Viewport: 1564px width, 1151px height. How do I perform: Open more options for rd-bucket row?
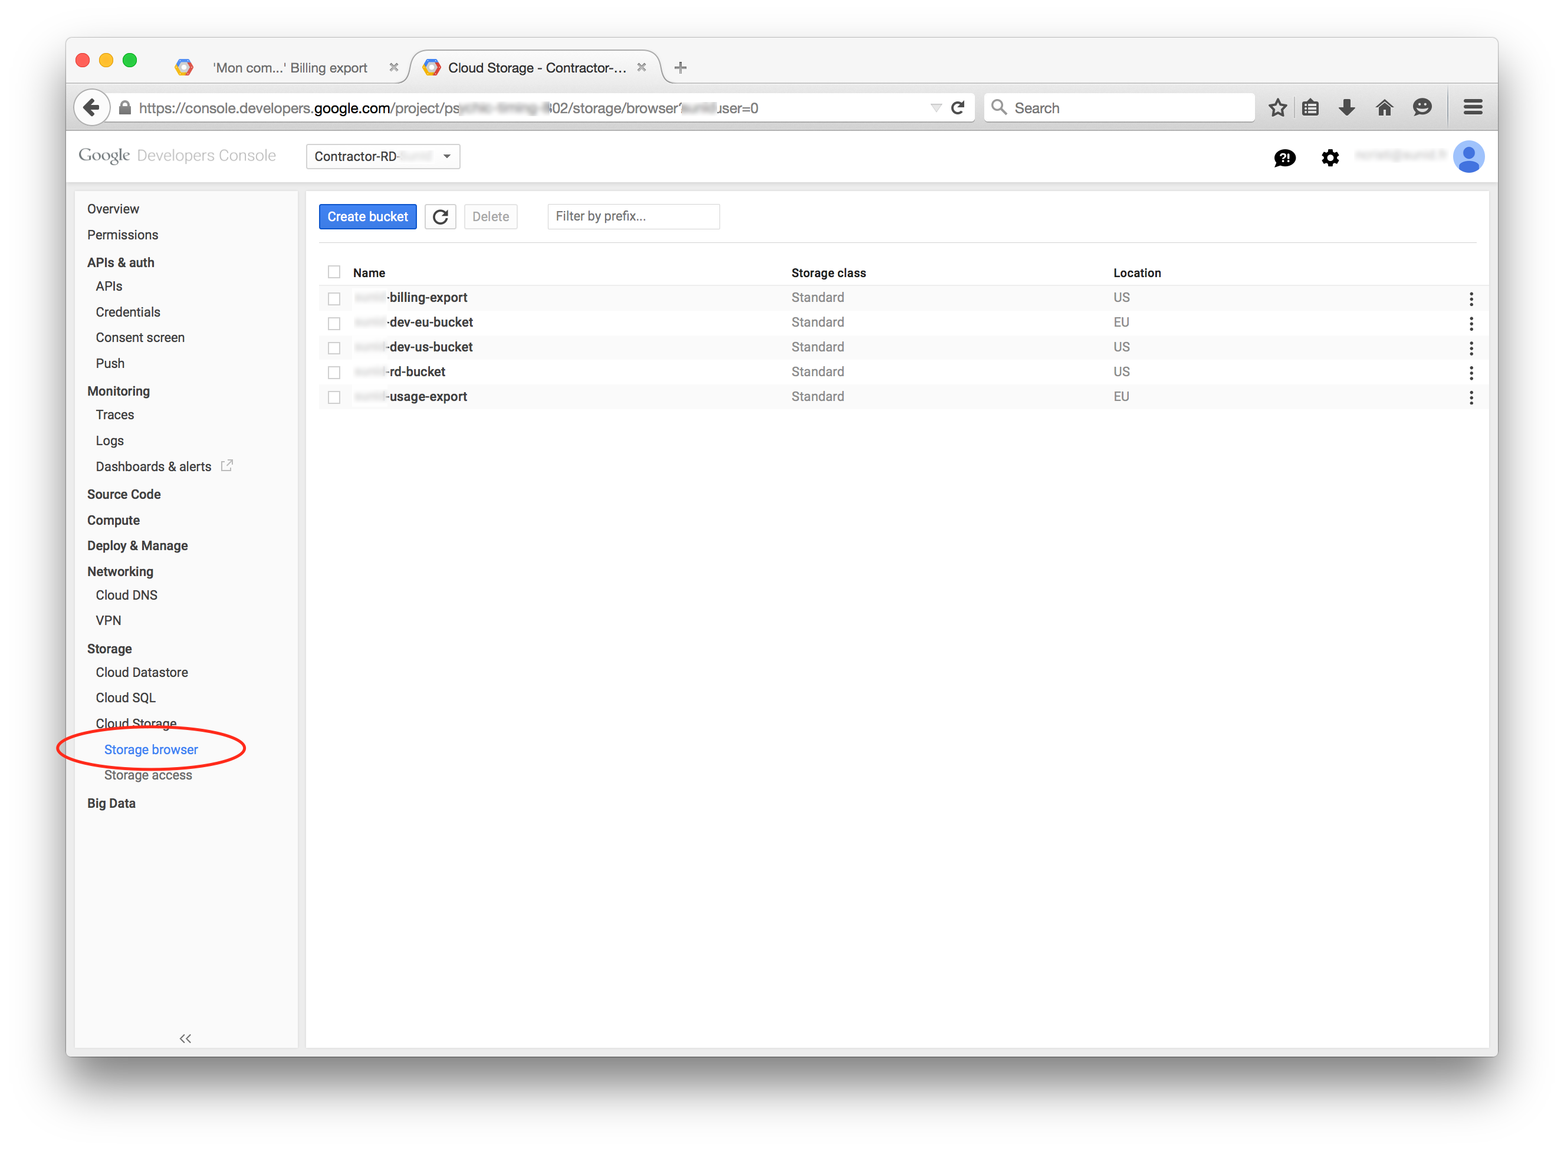click(x=1471, y=373)
